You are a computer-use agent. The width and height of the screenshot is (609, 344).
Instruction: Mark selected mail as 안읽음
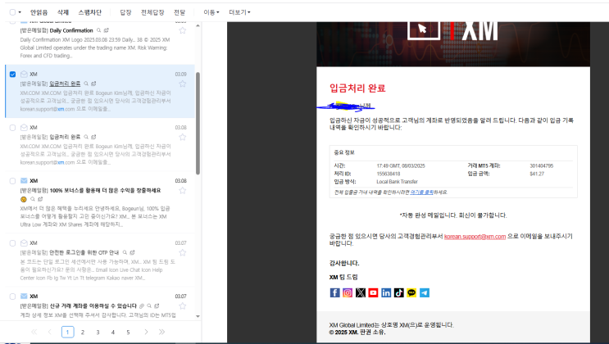pyautogui.click(x=39, y=12)
